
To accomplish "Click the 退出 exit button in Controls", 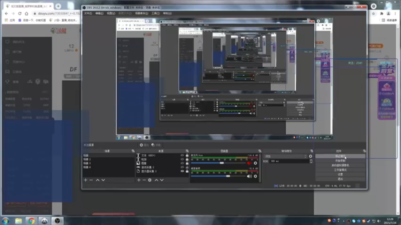I will pyautogui.click(x=340, y=179).
